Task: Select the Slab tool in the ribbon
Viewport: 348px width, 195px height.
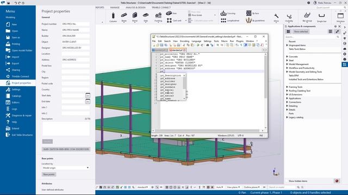Action: (x=146, y=17)
